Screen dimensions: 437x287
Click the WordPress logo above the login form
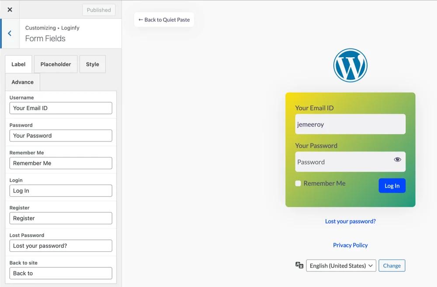click(x=350, y=65)
